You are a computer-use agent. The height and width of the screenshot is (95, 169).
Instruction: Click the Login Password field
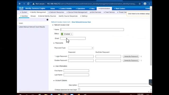pos(81,56)
